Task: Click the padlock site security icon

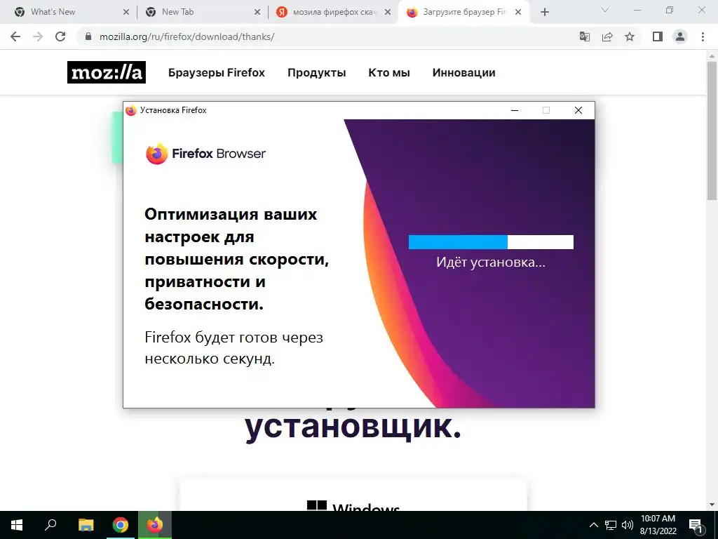Action: point(88,36)
